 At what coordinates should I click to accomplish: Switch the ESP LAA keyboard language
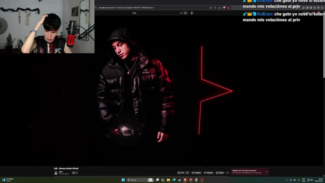click(304, 180)
